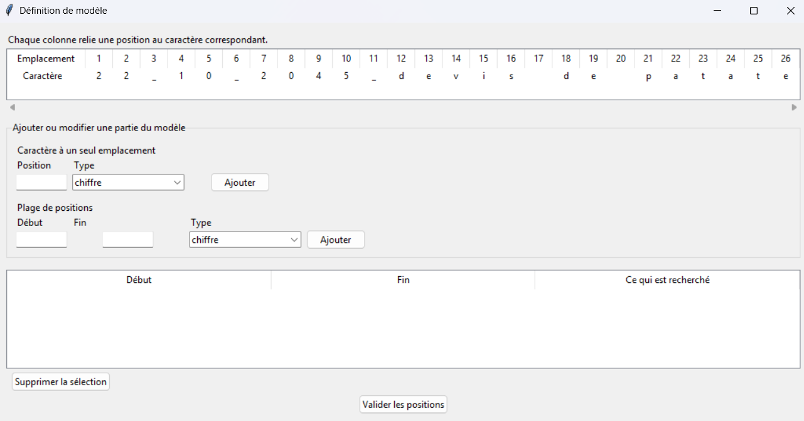Click character 'p' under position 21
The image size is (804, 421).
point(648,77)
